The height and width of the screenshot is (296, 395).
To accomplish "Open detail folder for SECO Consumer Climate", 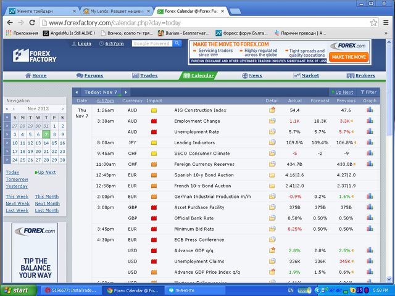I will pyautogui.click(x=272, y=154).
